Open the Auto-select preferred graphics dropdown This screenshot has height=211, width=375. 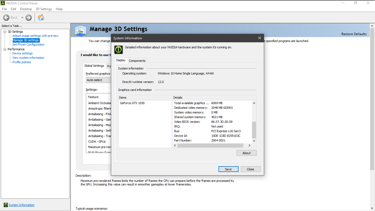[x=99, y=80]
